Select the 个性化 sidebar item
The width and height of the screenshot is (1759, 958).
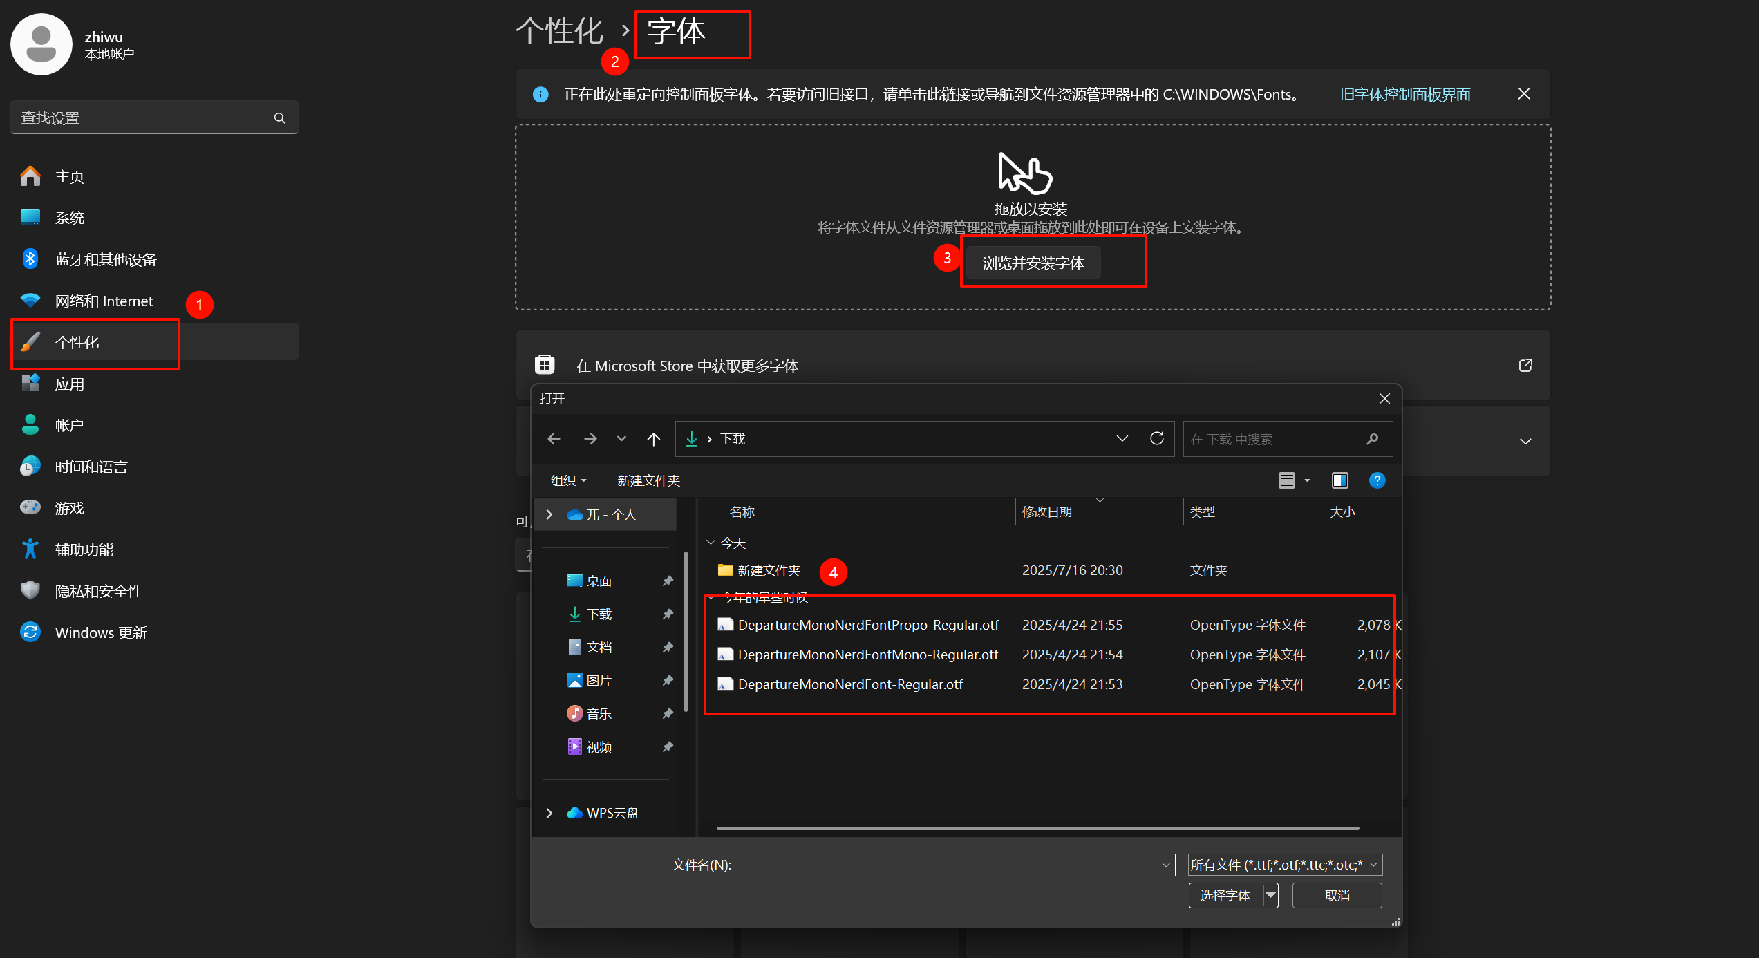[155, 342]
